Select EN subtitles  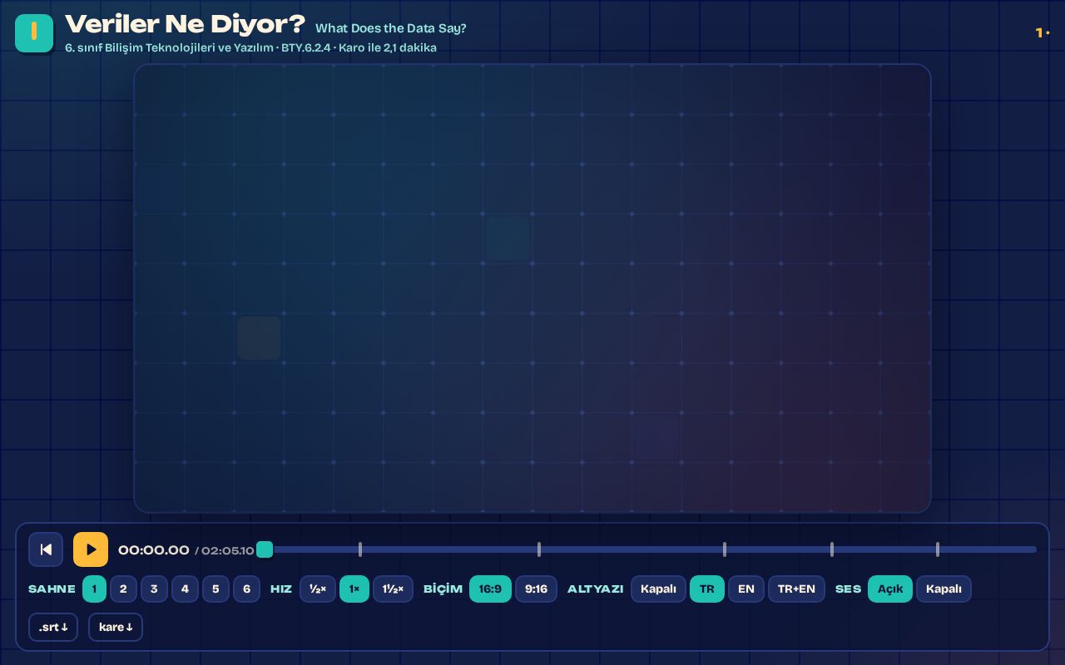coord(746,589)
